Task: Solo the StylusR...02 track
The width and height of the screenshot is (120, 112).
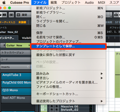Action: [x=57, y=110]
